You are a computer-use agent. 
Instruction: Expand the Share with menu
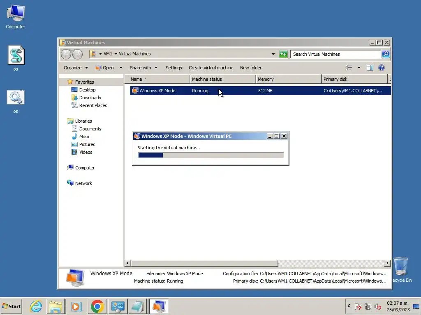click(143, 68)
